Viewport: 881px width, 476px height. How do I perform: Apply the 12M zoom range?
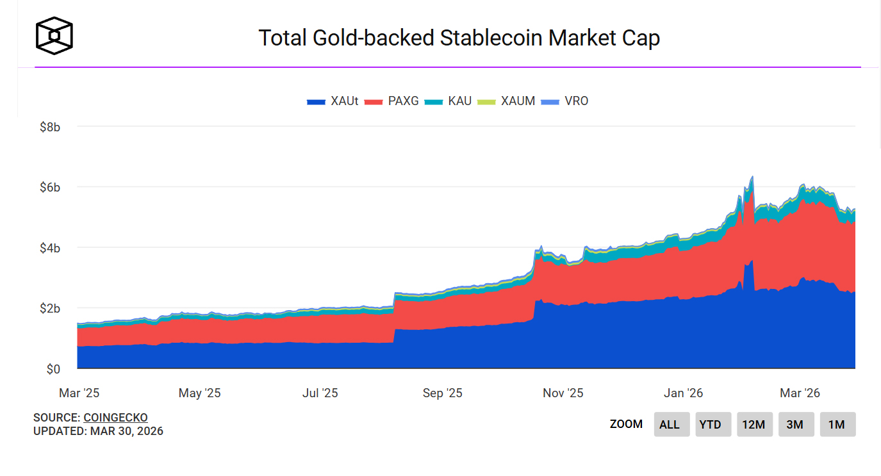coord(755,424)
